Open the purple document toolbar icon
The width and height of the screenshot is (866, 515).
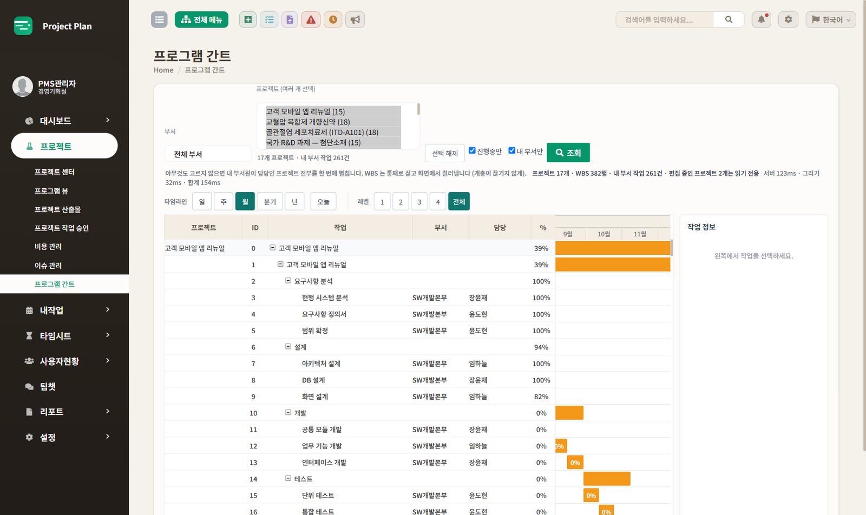tap(290, 19)
